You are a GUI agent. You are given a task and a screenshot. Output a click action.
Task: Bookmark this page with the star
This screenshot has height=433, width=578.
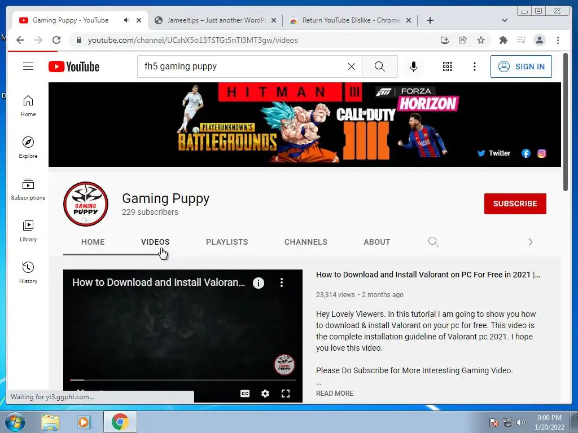tap(481, 40)
